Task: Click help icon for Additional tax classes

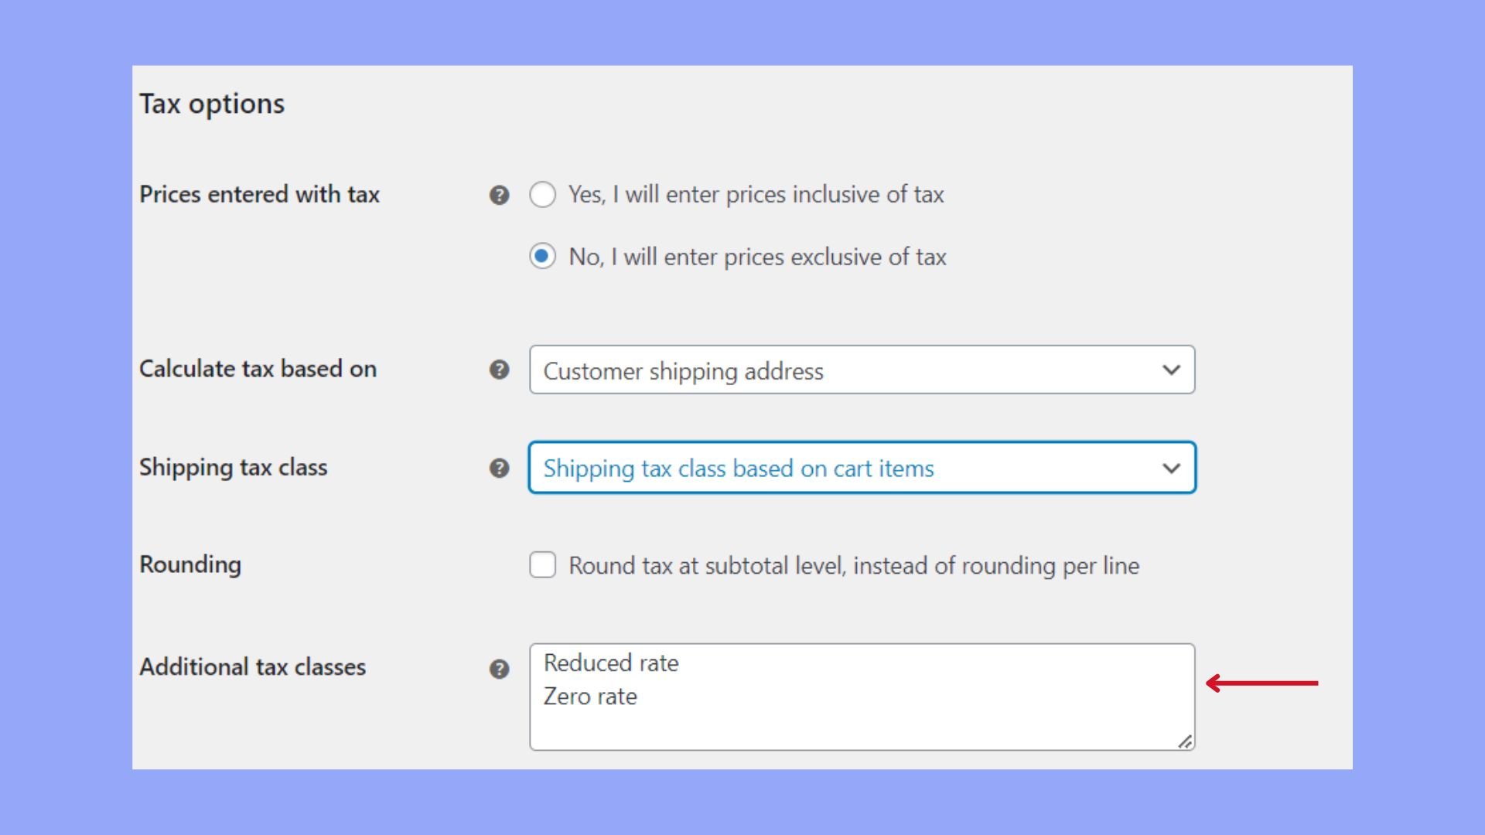Action: [500, 669]
